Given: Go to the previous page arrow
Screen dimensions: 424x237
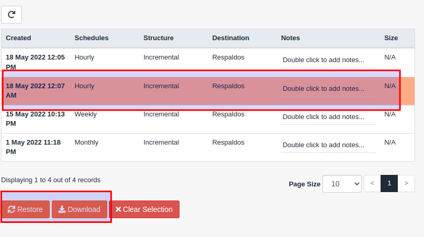Looking at the screenshot, I should tap(372, 183).
